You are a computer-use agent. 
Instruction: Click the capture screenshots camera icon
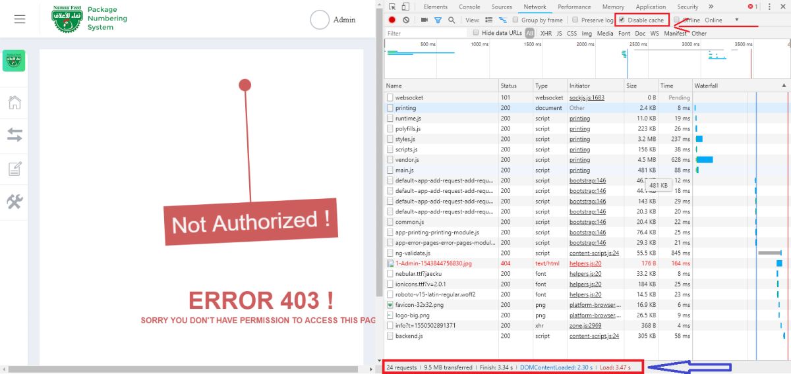point(424,20)
